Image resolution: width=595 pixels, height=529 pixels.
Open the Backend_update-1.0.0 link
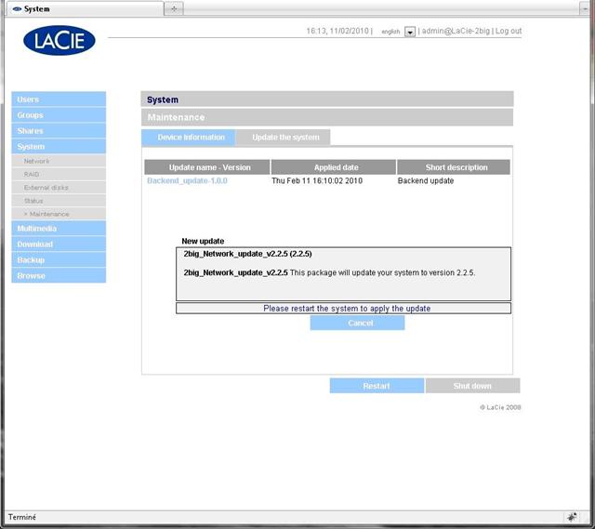click(x=187, y=180)
